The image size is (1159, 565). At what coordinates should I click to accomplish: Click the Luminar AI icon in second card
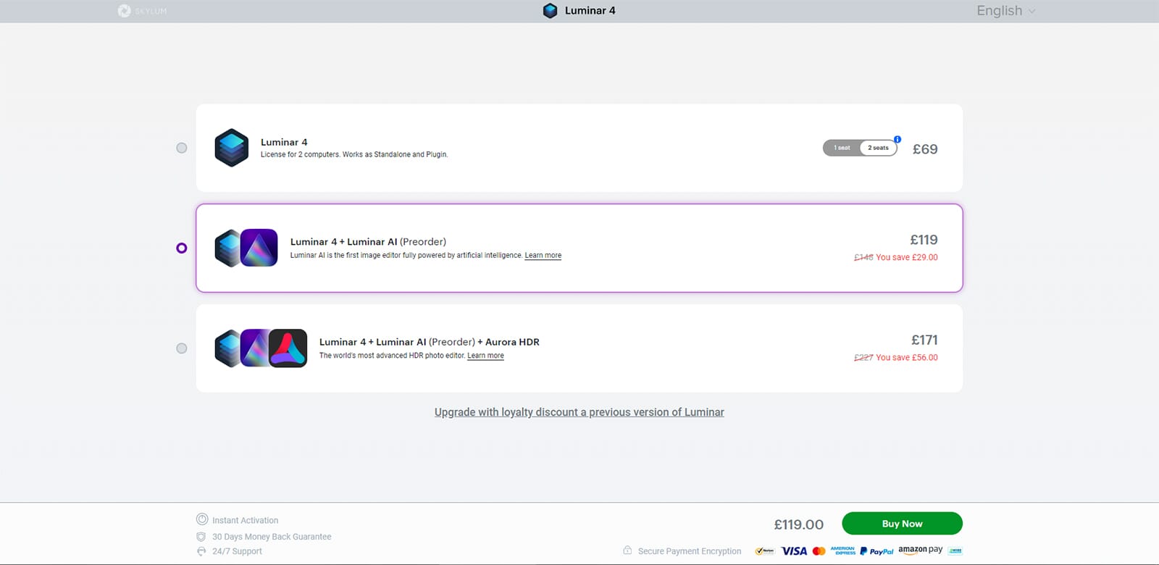(x=259, y=248)
